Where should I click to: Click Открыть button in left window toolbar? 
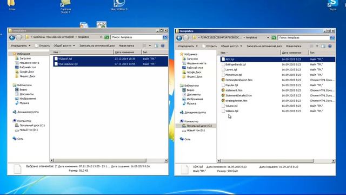pos(42,45)
